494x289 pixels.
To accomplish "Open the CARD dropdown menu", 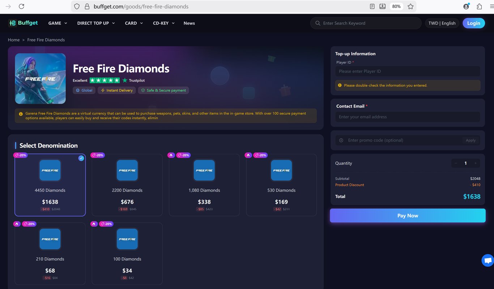I will tap(134, 23).
